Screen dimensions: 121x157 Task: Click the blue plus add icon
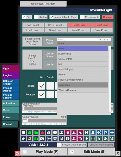tap(112, 132)
